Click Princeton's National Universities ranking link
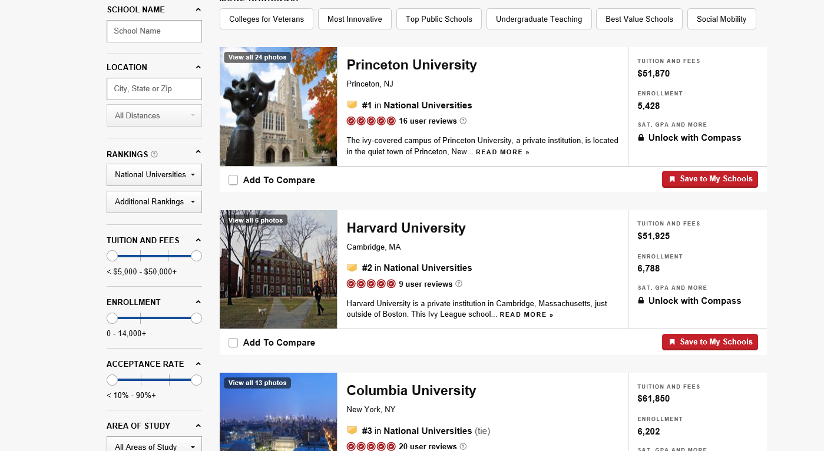This screenshot has width=824, height=451. coord(428,105)
